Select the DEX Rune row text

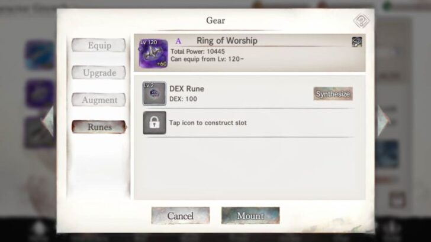(186, 94)
